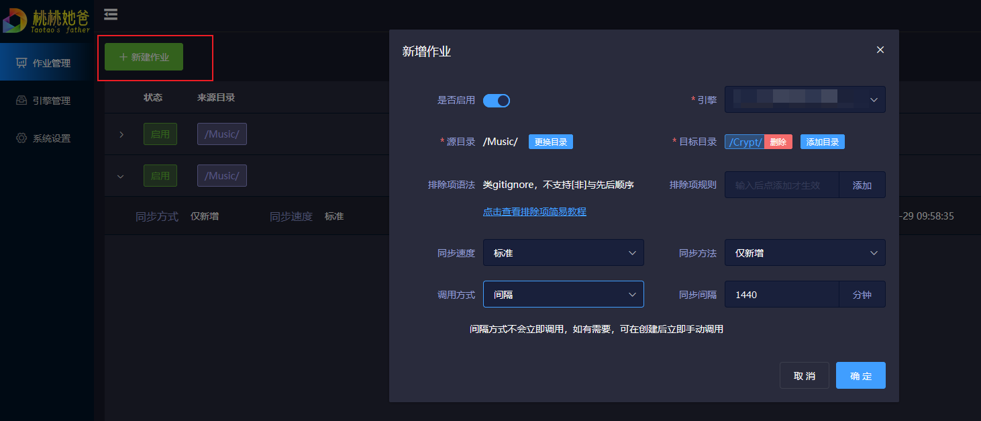The height and width of the screenshot is (421, 981).
Task: Click the 排除项规则 input field
Action: (x=782, y=185)
